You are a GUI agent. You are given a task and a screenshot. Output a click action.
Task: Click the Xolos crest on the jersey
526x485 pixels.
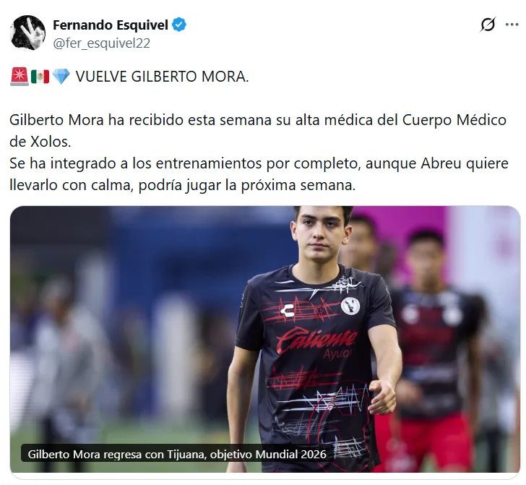pos(350,306)
